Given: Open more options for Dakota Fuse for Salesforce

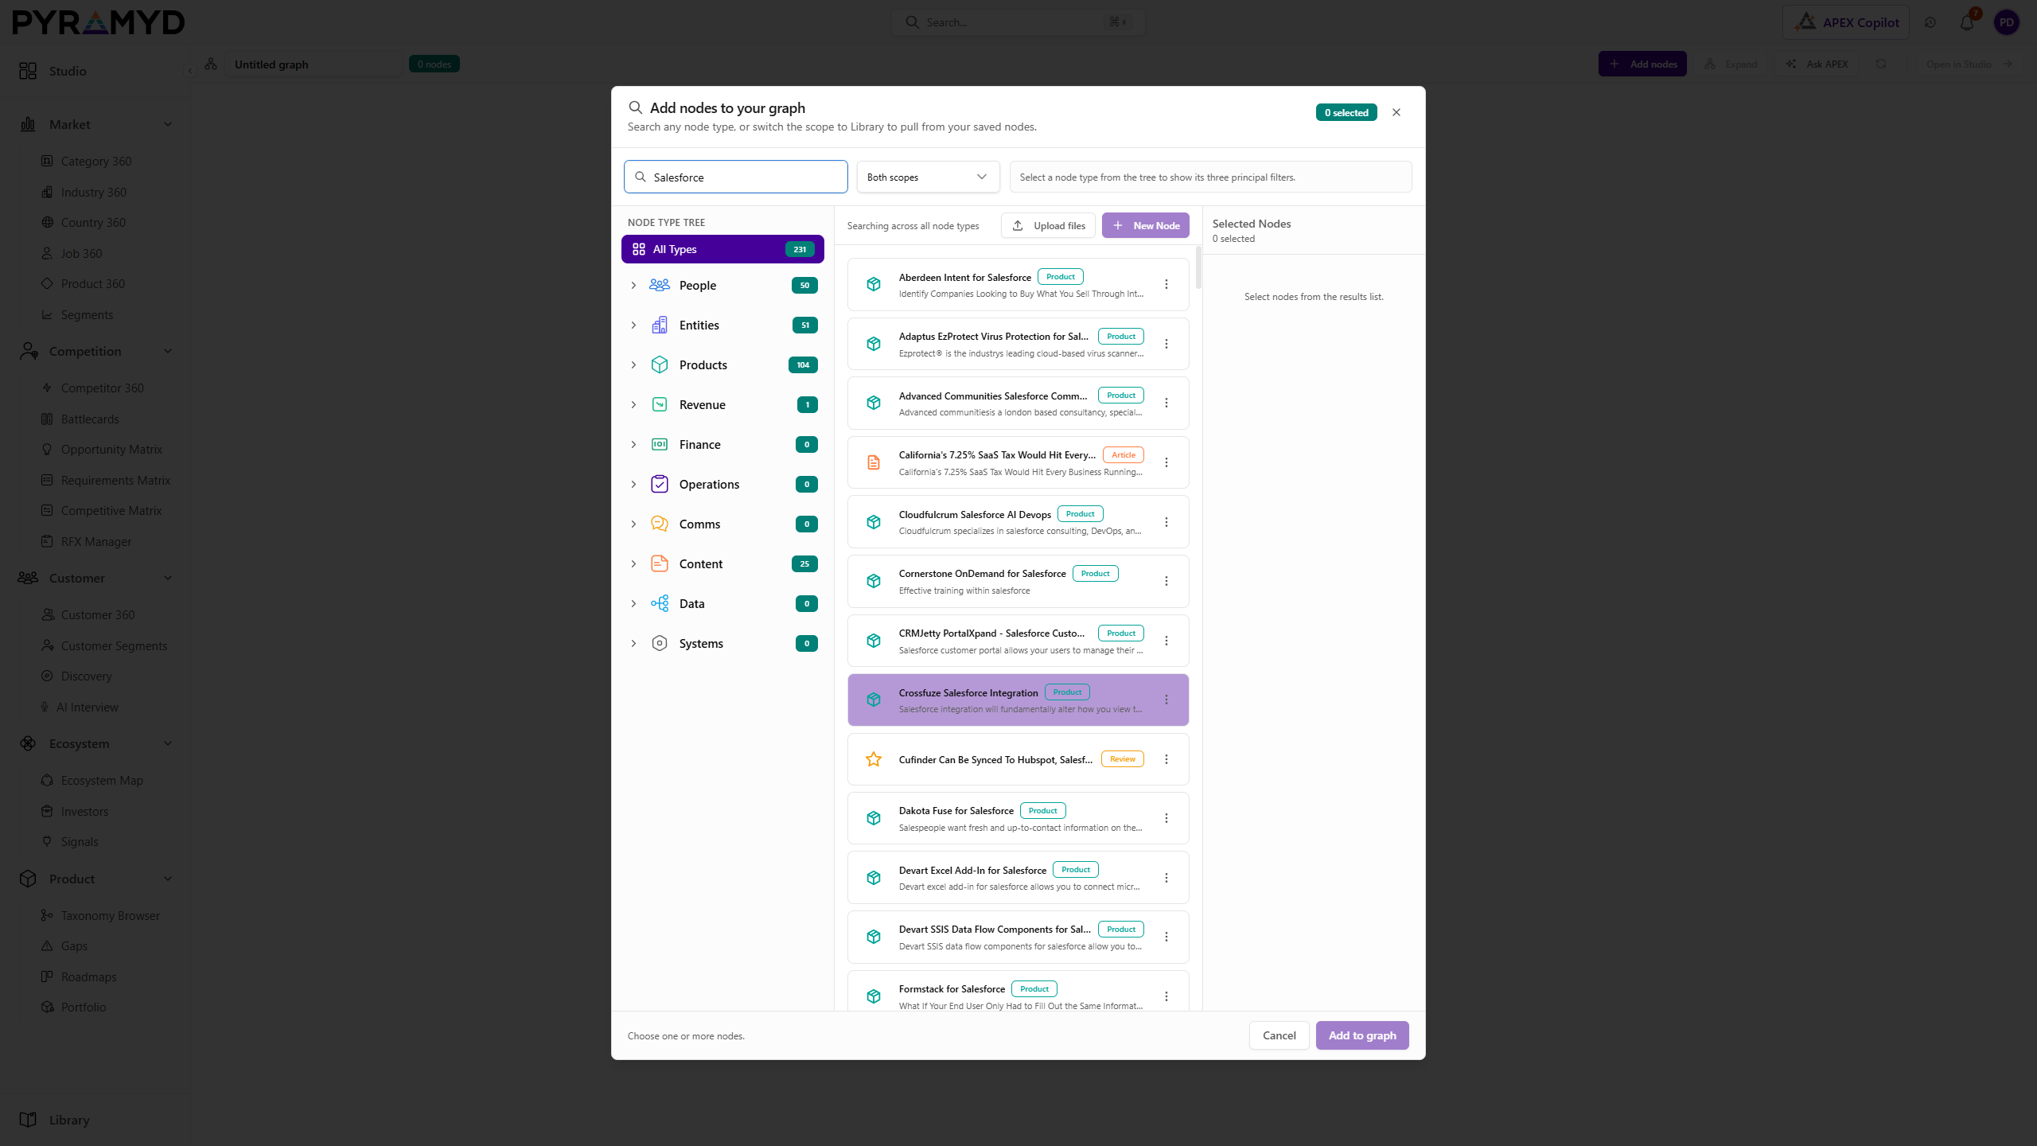Looking at the screenshot, I should pos(1167,818).
